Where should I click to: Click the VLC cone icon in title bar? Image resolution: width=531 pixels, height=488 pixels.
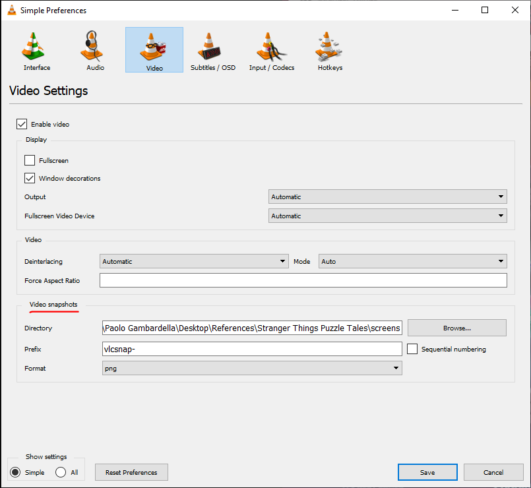pos(12,10)
